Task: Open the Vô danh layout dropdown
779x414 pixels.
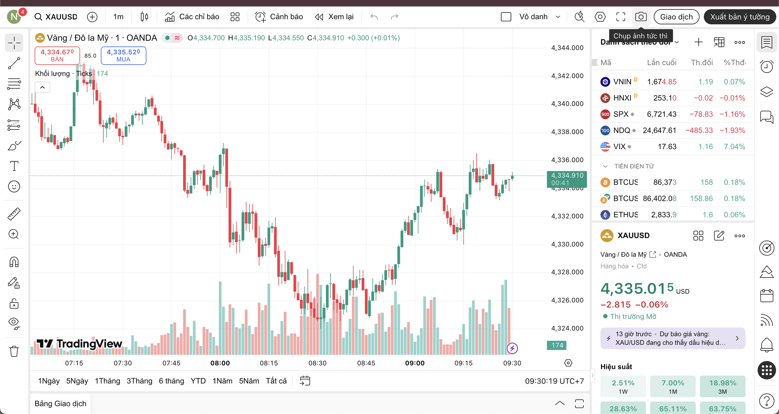Action: (558, 17)
